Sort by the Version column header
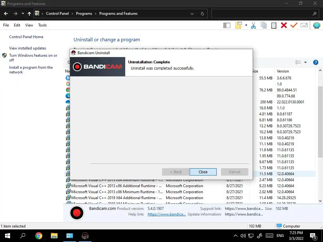Viewport: 323px width, 242px height. click(295, 71)
